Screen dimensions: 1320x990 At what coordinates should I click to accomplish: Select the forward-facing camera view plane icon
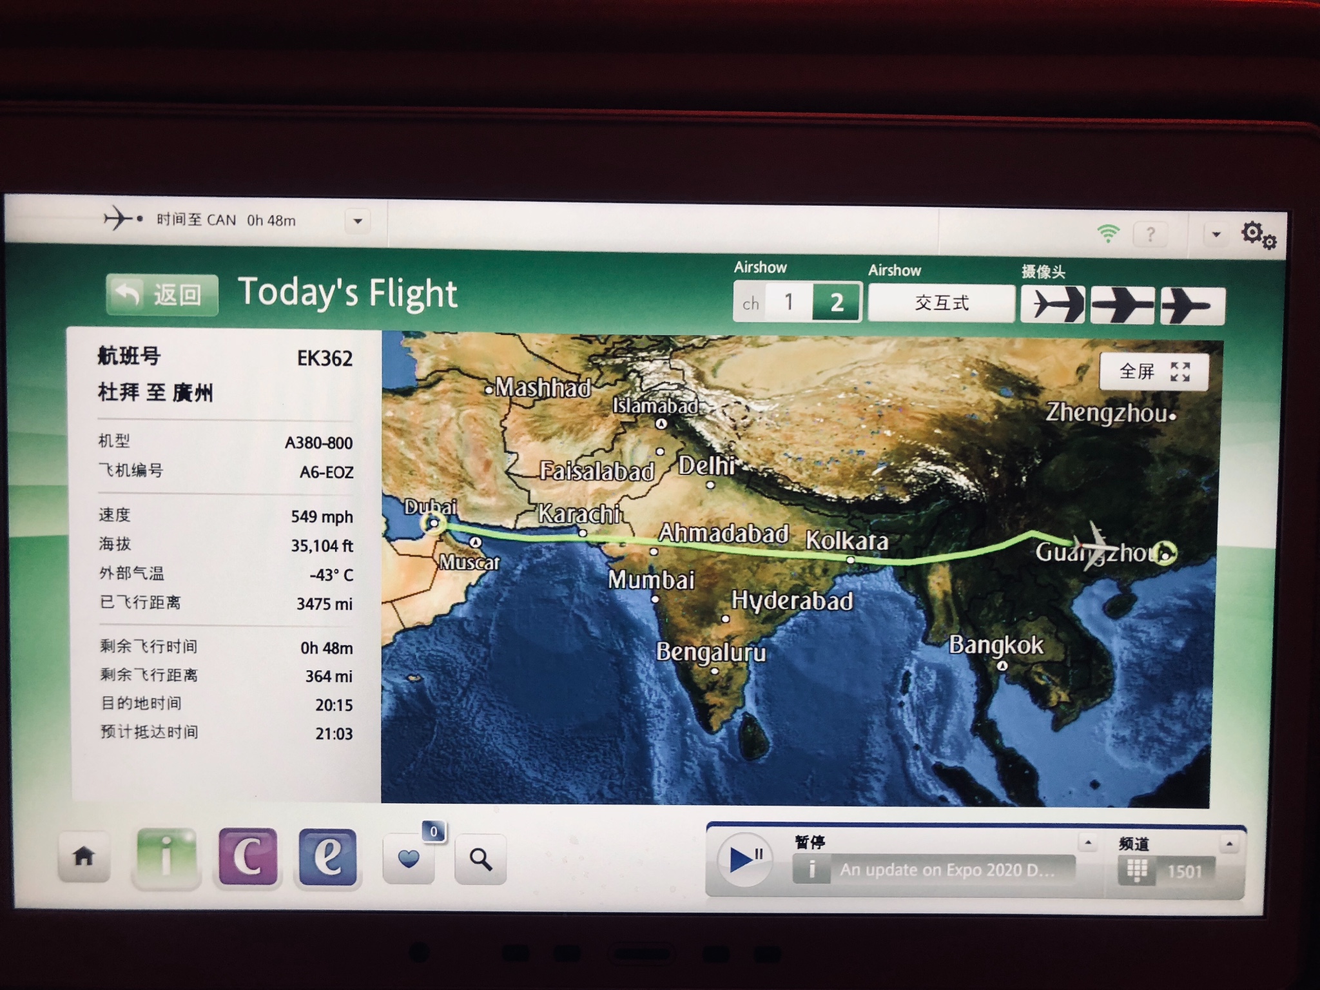point(1053,304)
